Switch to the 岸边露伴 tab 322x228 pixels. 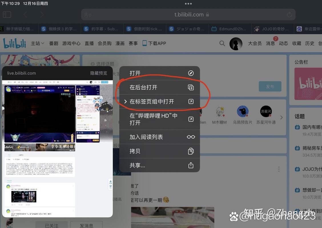click(x=308, y=29)
